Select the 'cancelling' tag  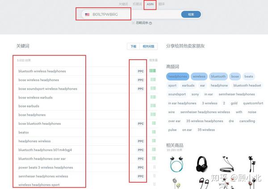click(247, 121)
